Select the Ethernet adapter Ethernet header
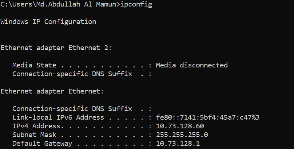This screenshot has height=149, width=294. tap(52, 91)
